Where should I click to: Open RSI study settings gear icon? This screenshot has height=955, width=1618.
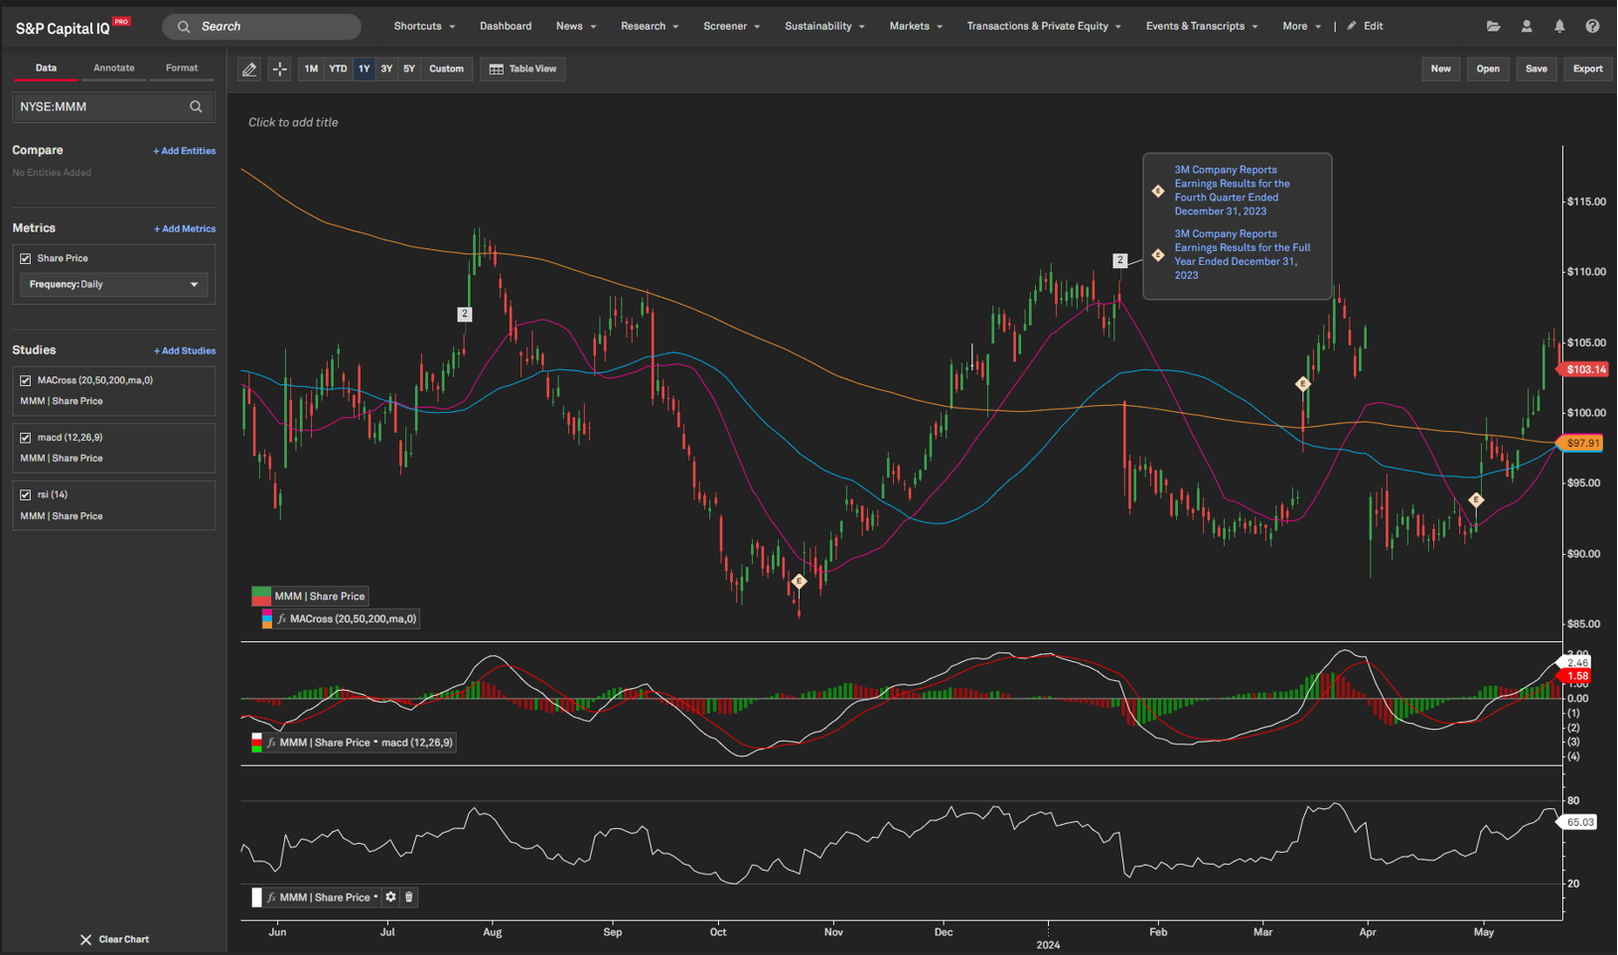coord(391,897)
